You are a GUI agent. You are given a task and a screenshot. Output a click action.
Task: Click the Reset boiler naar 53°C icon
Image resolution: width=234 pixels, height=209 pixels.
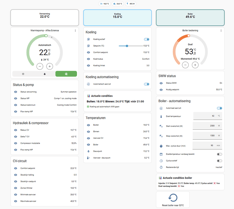(173, 198)
